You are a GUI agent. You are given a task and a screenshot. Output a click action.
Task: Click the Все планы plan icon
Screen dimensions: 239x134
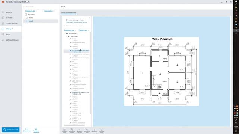click(26, 15)
